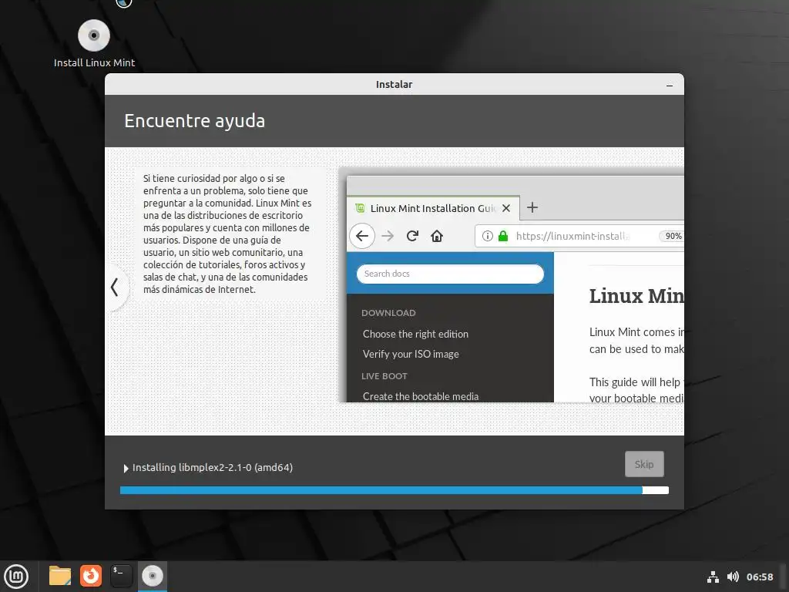Click the Encuentre ayuda heading
Viewport: 789px width, 592px height.
[194, 121]
